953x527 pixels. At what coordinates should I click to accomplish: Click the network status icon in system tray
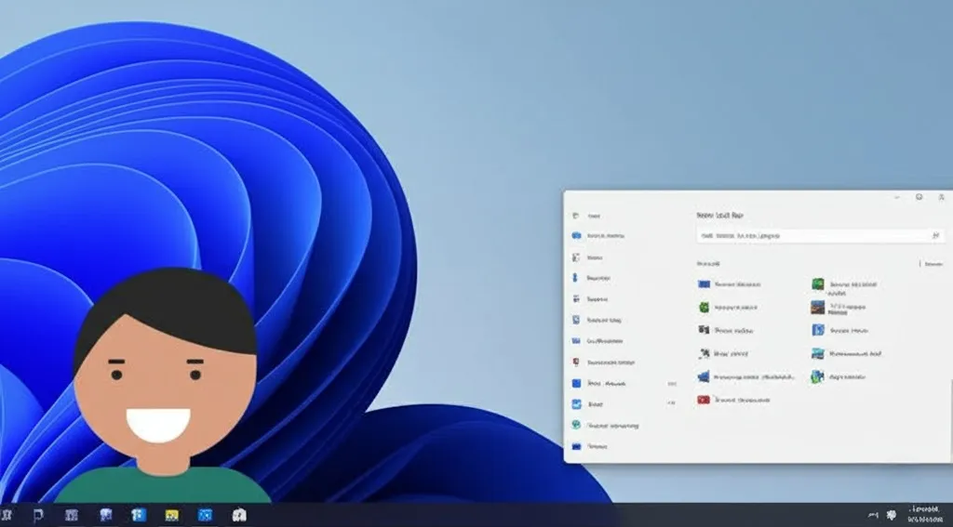(872, 514)
